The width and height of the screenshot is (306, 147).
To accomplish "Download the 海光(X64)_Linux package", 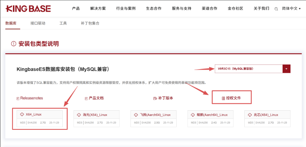I will (95, 115).
